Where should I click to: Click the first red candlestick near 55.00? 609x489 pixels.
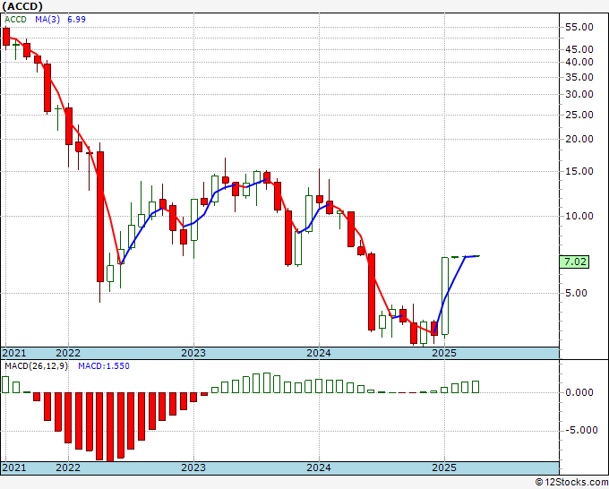(6, 37)
